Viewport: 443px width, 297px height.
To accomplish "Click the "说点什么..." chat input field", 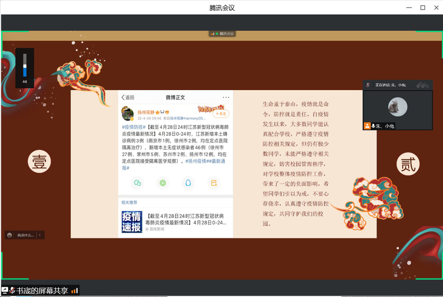I will [25, 235].
